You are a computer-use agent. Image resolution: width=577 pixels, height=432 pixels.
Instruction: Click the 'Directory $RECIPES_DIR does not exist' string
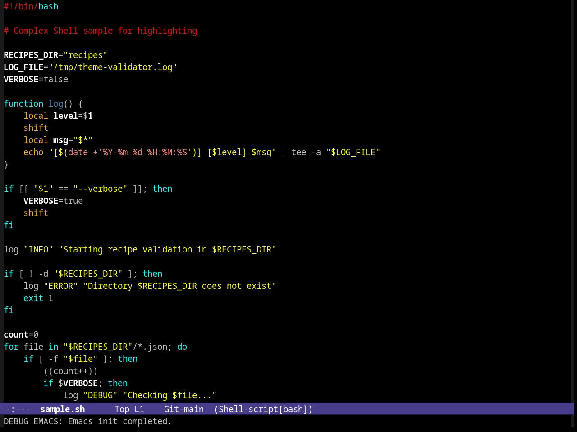(180, 286)
